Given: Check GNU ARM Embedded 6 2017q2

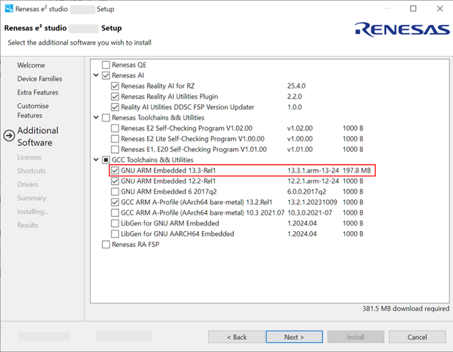Looking at the screenshot, I should coord(115,192).
